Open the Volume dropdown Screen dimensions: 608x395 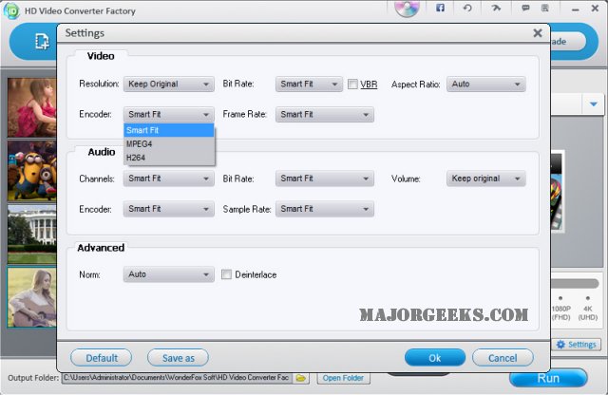click(486, 179)
